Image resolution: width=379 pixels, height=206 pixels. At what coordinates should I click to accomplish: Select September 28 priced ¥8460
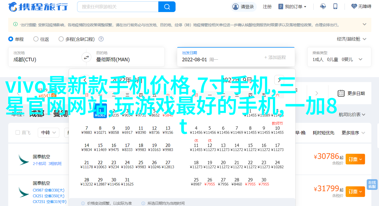click(237, 182)
